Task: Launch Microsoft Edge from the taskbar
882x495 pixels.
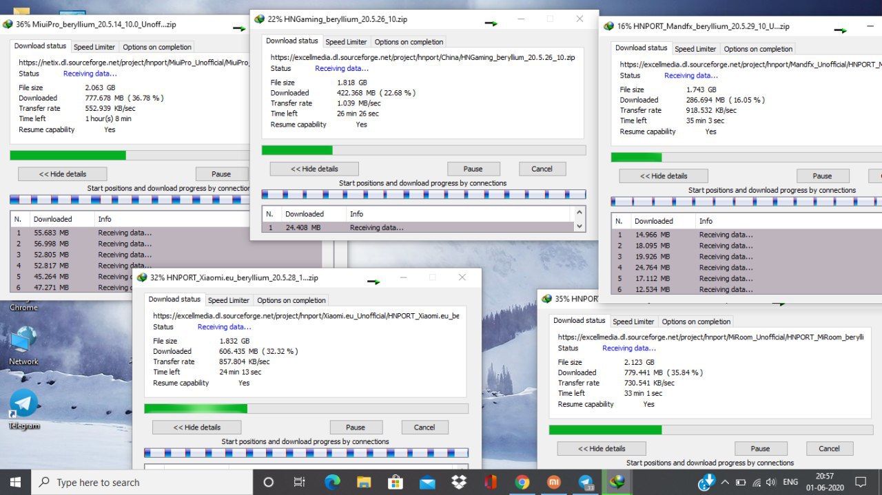Action: 331,482
